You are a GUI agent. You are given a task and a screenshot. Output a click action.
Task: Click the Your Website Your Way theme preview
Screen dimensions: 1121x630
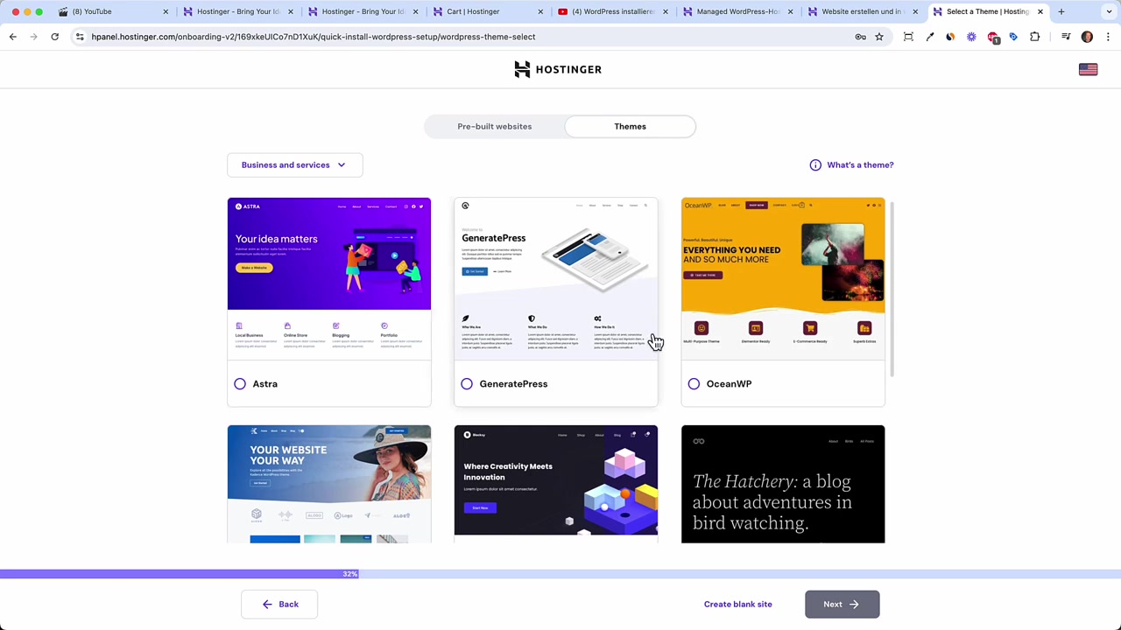point(329,484)
